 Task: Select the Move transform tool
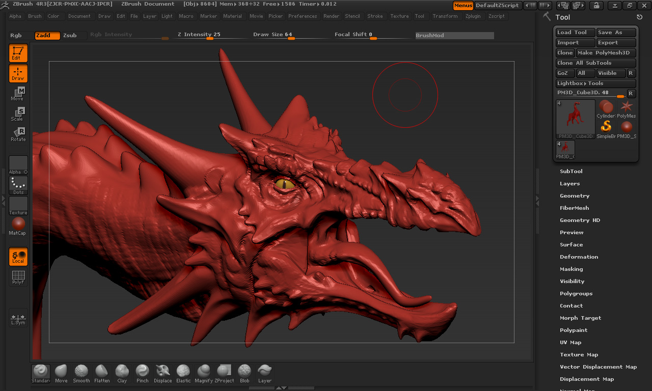(18, 94)
